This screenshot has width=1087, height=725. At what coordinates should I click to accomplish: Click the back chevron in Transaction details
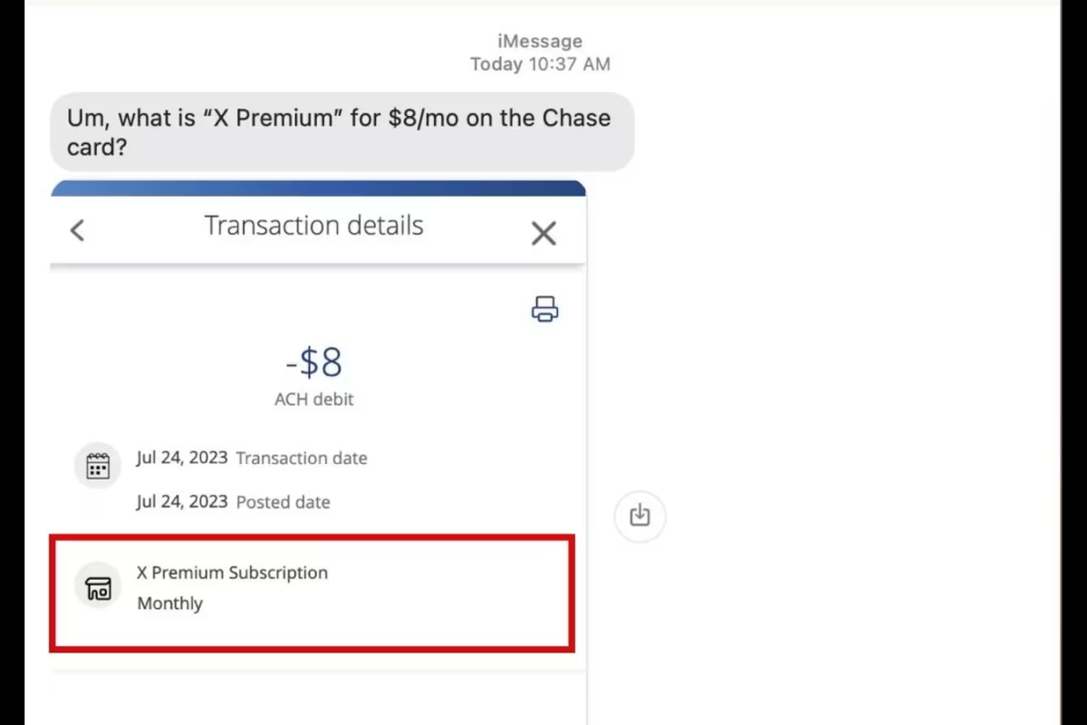78,231
